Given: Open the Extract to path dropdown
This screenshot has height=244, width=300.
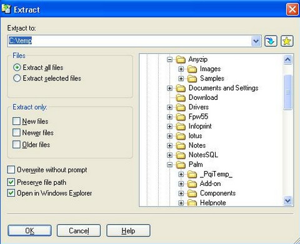Looking at the screenshot, I should 256,41.
